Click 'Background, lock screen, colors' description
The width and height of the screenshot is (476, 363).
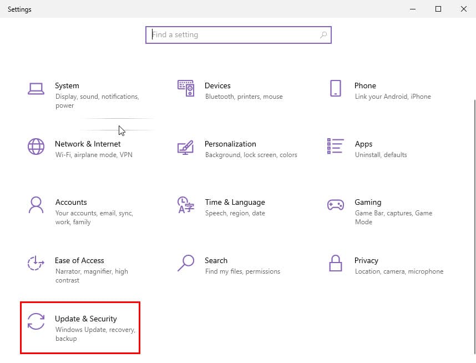(251, 155)
